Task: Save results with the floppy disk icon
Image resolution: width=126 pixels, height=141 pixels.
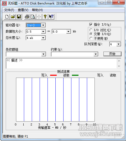Action: 19,17
